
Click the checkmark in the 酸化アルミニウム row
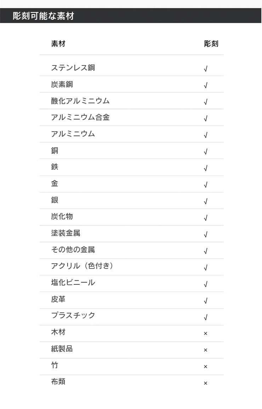click(205, 102)
